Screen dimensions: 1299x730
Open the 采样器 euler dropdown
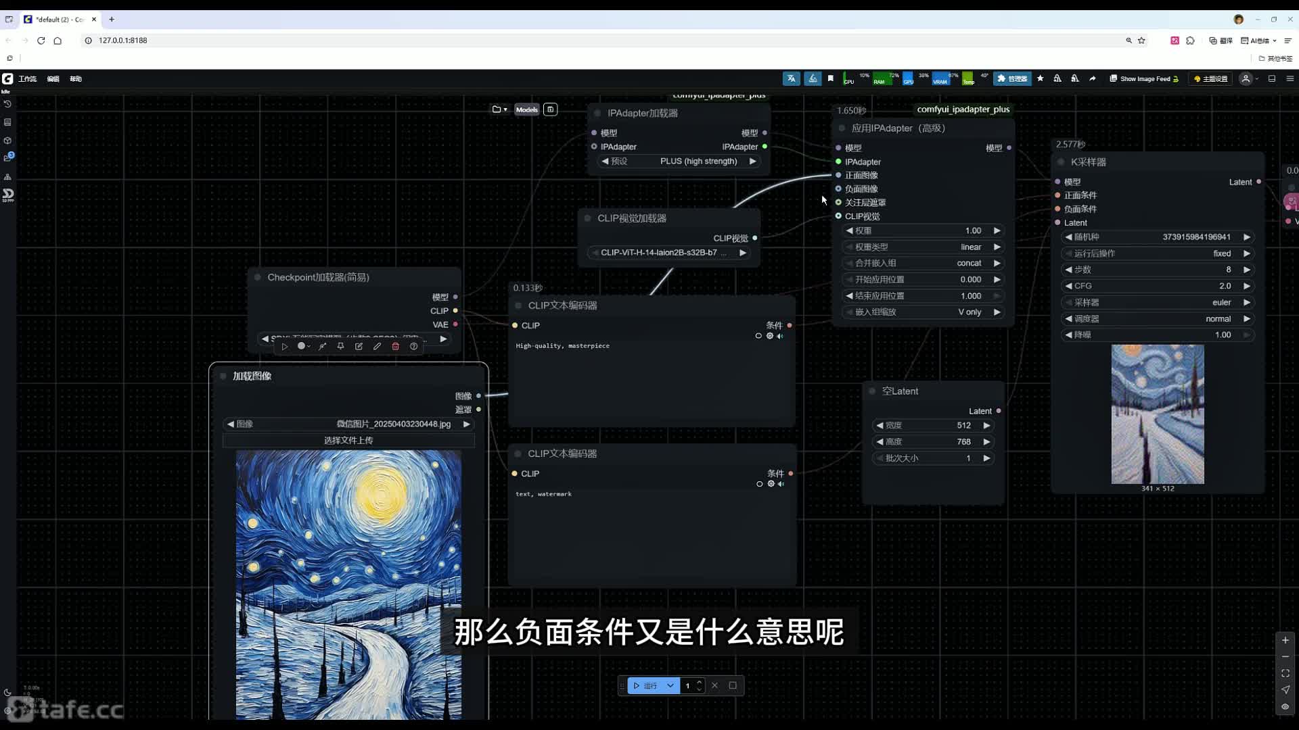pos(1158,302)
